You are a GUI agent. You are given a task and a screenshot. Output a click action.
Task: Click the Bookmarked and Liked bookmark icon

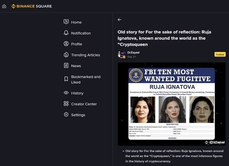(66, 79)
